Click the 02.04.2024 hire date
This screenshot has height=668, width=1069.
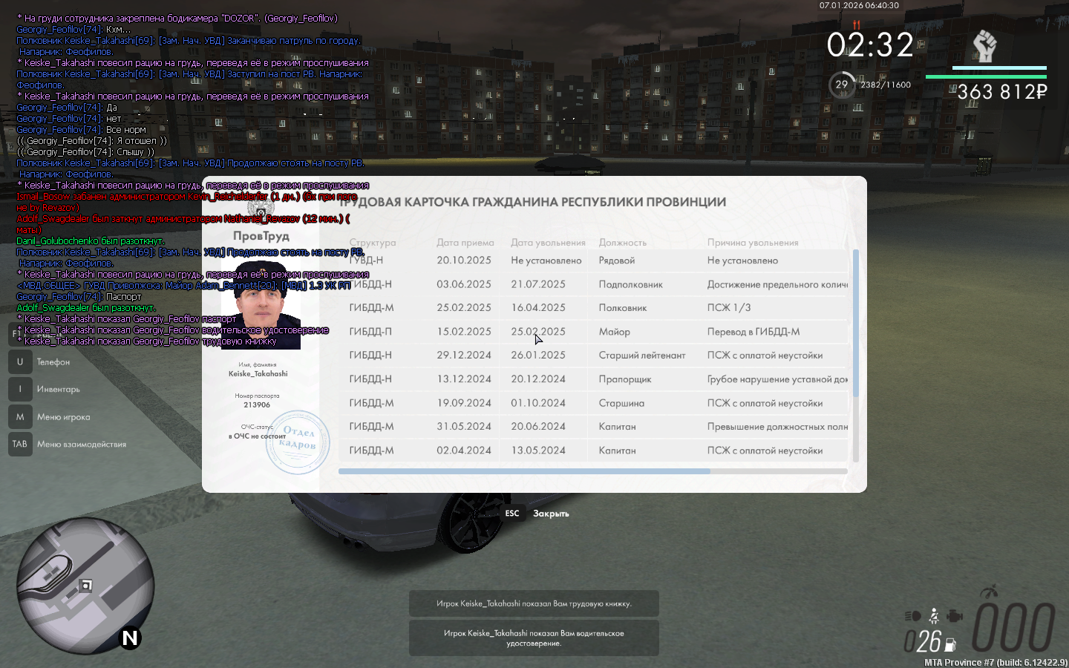pos(464,451)
